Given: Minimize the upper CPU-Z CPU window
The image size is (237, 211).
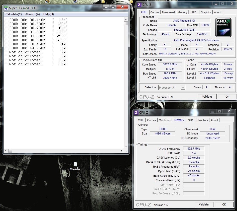Looking at the screenshot, I should tap(216, 4).
